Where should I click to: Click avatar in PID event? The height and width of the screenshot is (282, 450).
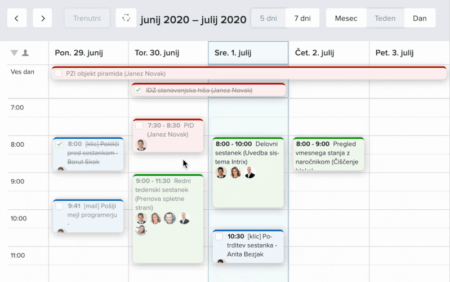tap(141, 145)
